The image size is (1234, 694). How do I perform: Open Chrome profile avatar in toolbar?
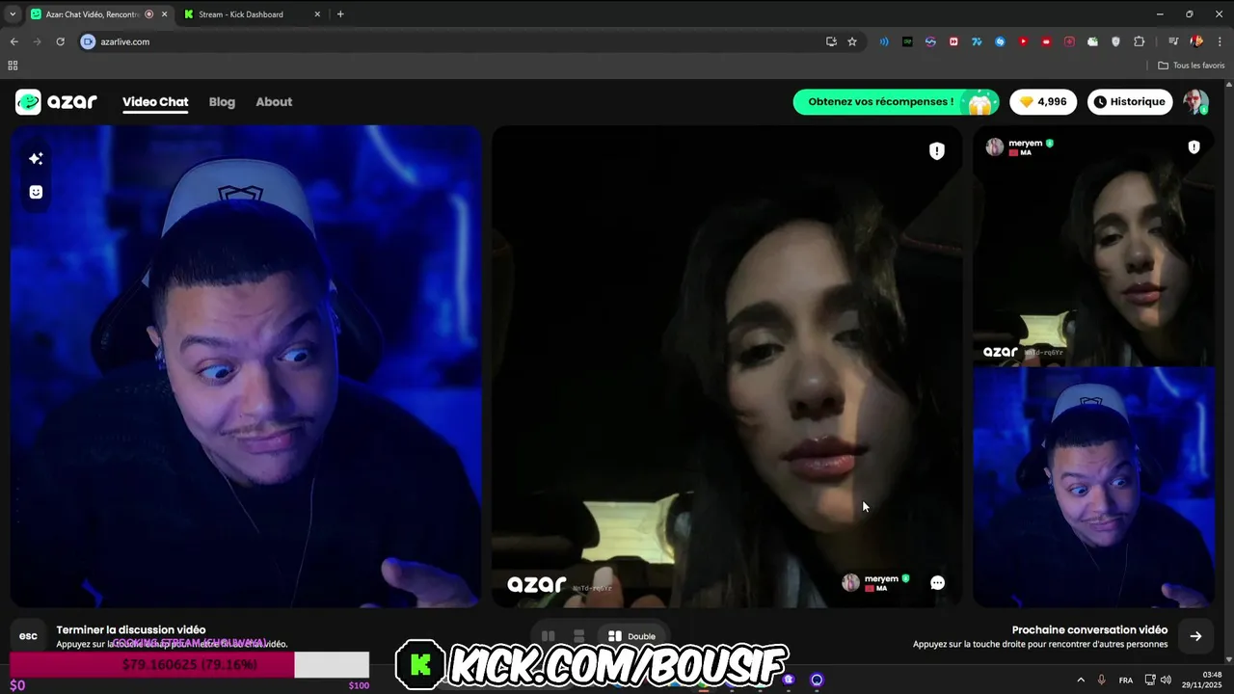(x=1196, y=41)
